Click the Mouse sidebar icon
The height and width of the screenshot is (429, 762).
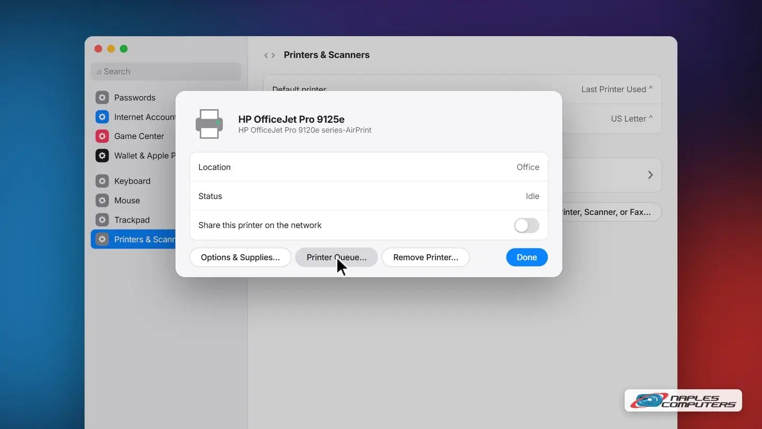coord(102,201)
